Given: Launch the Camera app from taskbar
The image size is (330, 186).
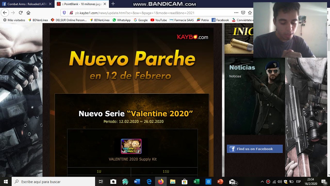Looking at the screenshot, I should [113, 182].
